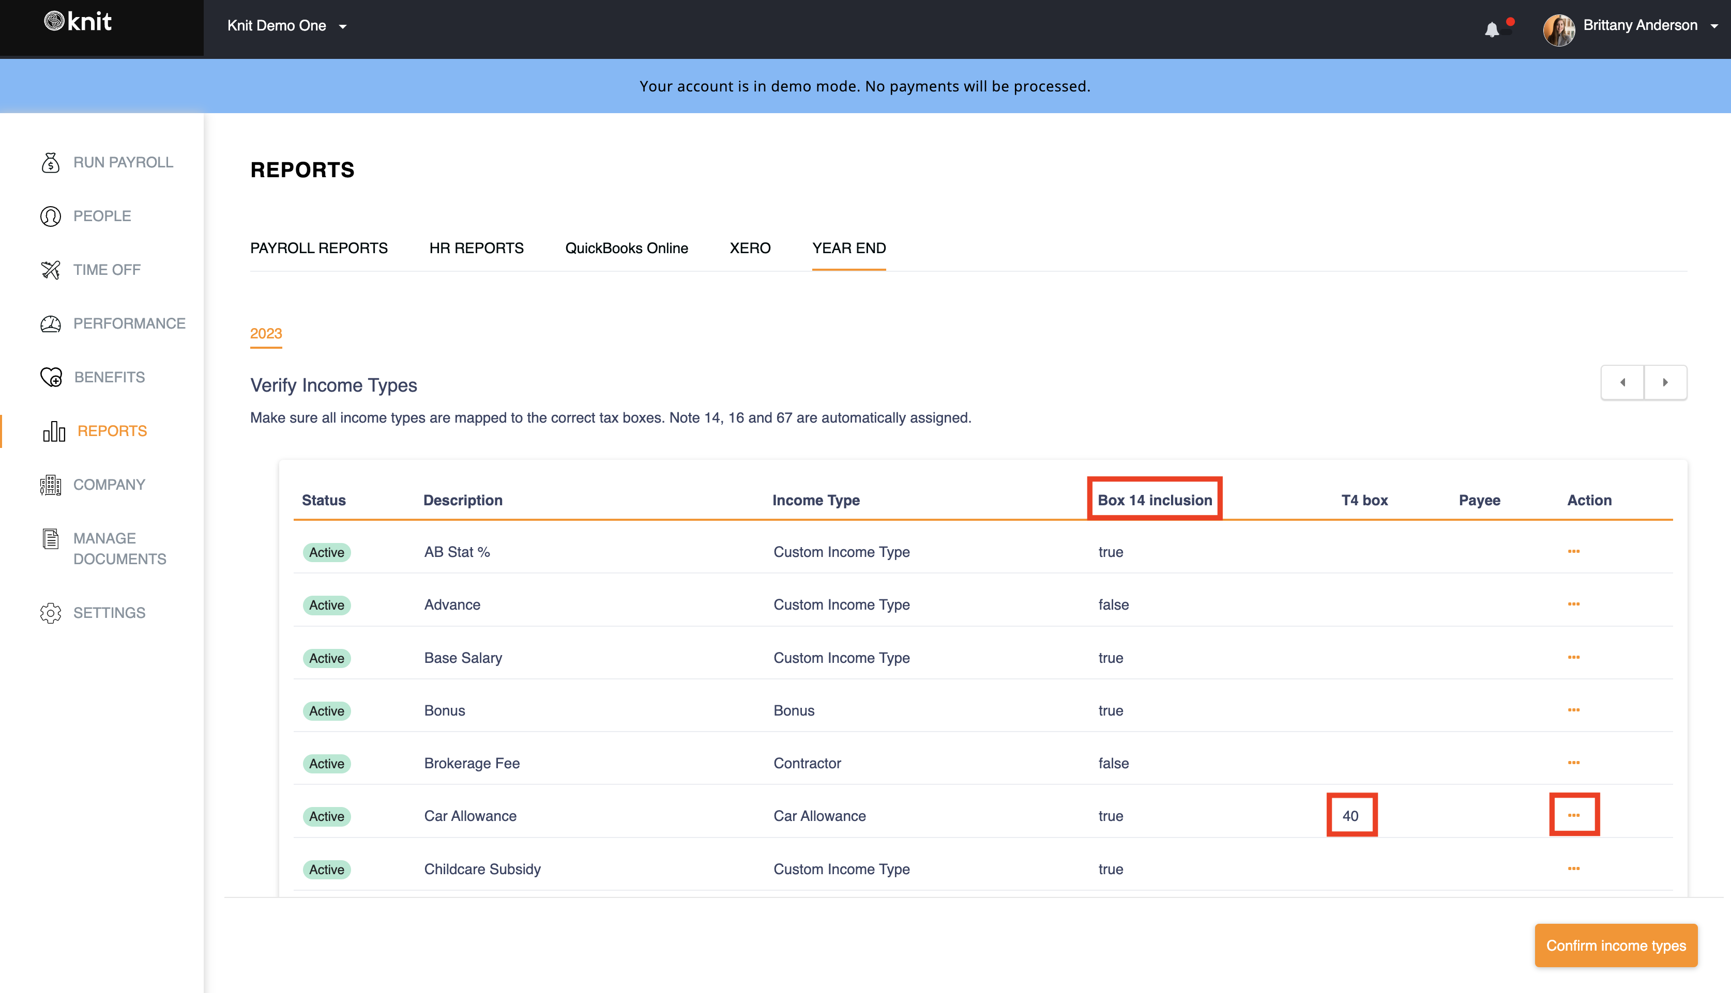The width and height of the screenshot is (1731, 993).
Task: Click the demo mode banner message
Action: pos(865,86)
